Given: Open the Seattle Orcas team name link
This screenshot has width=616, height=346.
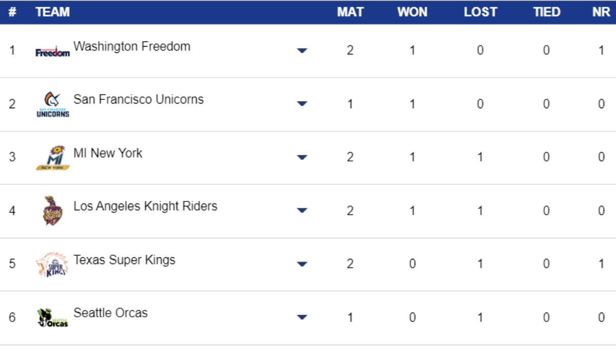Looking at the screenshot, I should [x=110, y=313].
